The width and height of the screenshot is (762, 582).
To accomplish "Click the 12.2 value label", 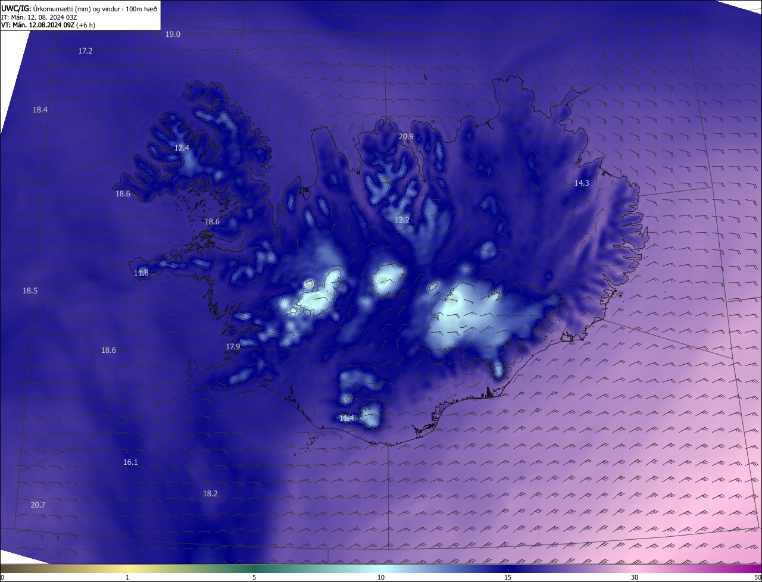I will [402, 220].
